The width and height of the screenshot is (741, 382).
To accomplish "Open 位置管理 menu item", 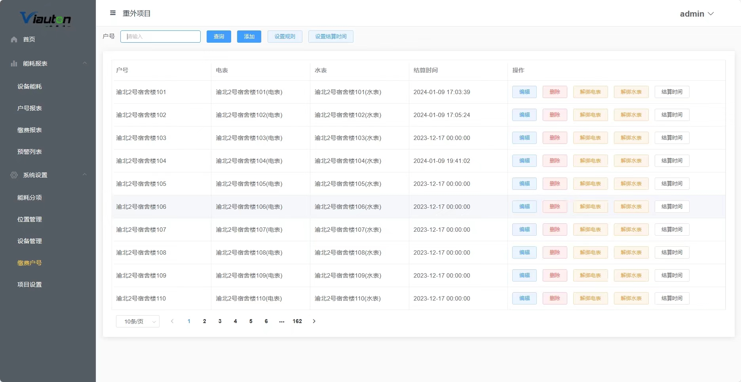I will tap(30, 219).
